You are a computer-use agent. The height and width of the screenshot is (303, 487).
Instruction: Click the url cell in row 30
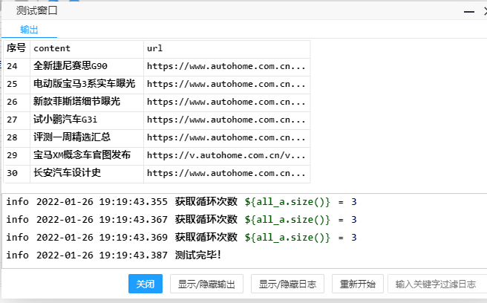click(x=226, y=174)
